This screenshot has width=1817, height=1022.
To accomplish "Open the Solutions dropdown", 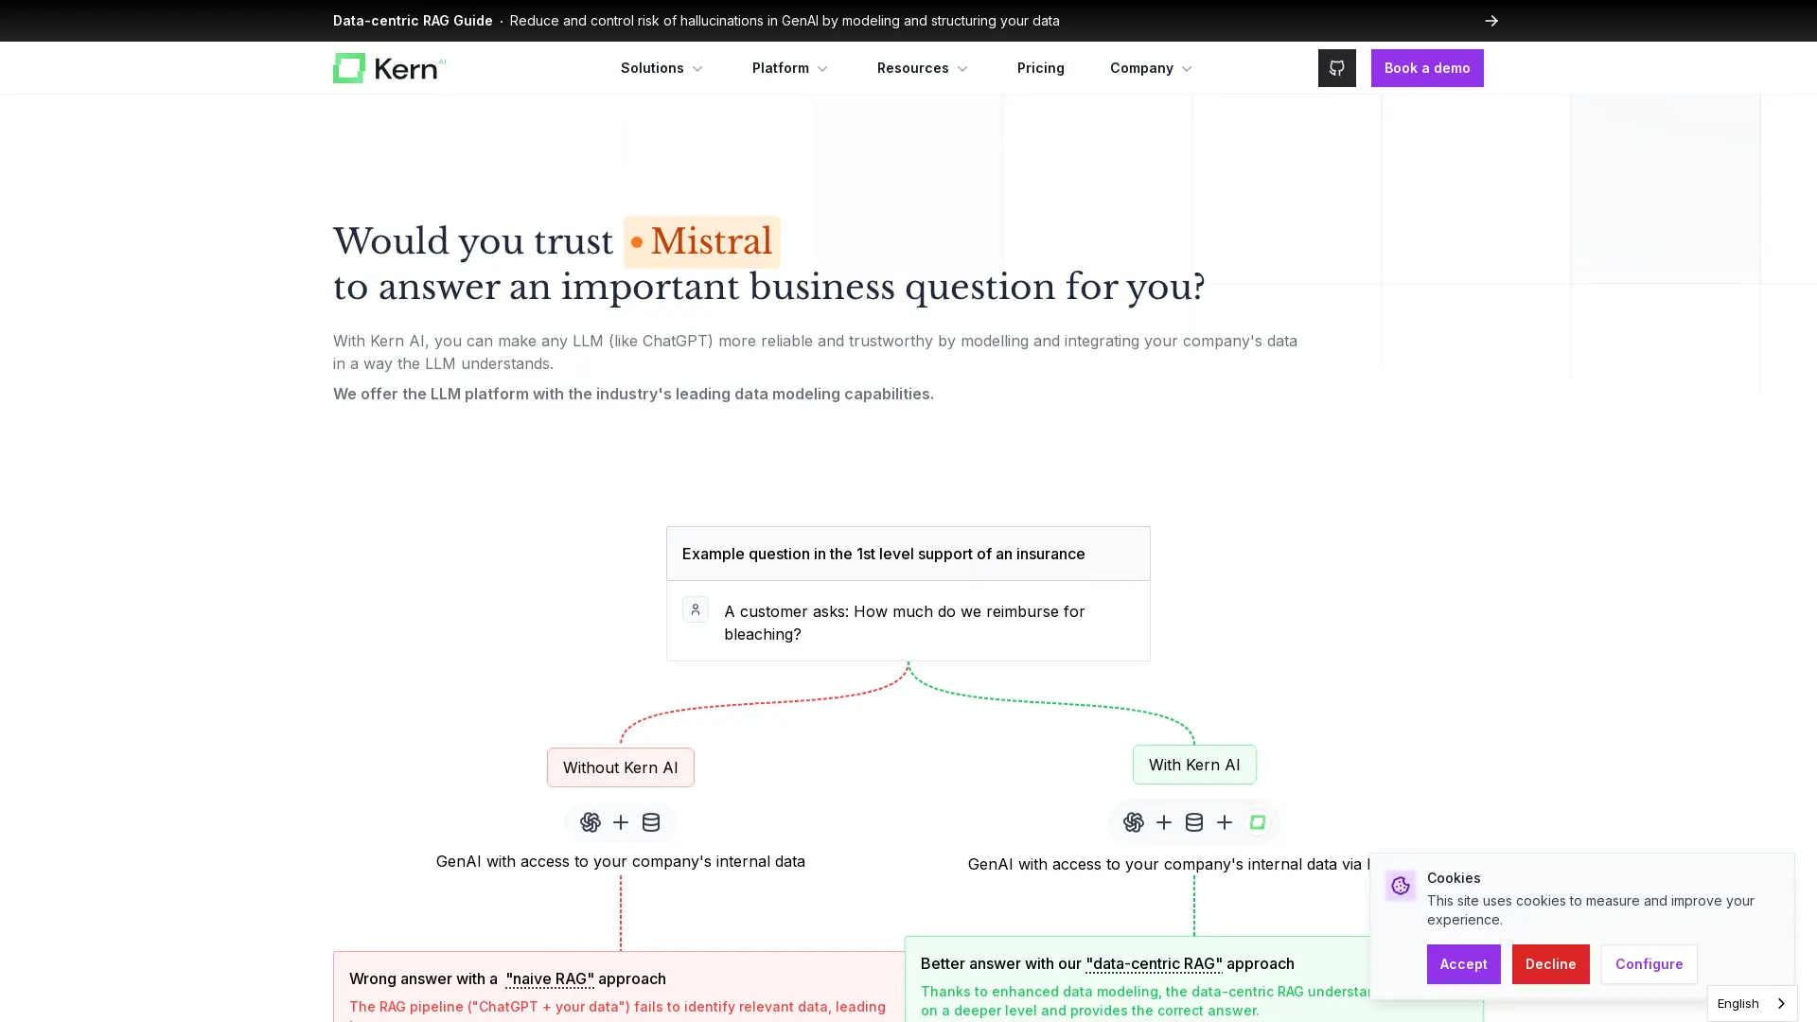I will tap(661, 67).
